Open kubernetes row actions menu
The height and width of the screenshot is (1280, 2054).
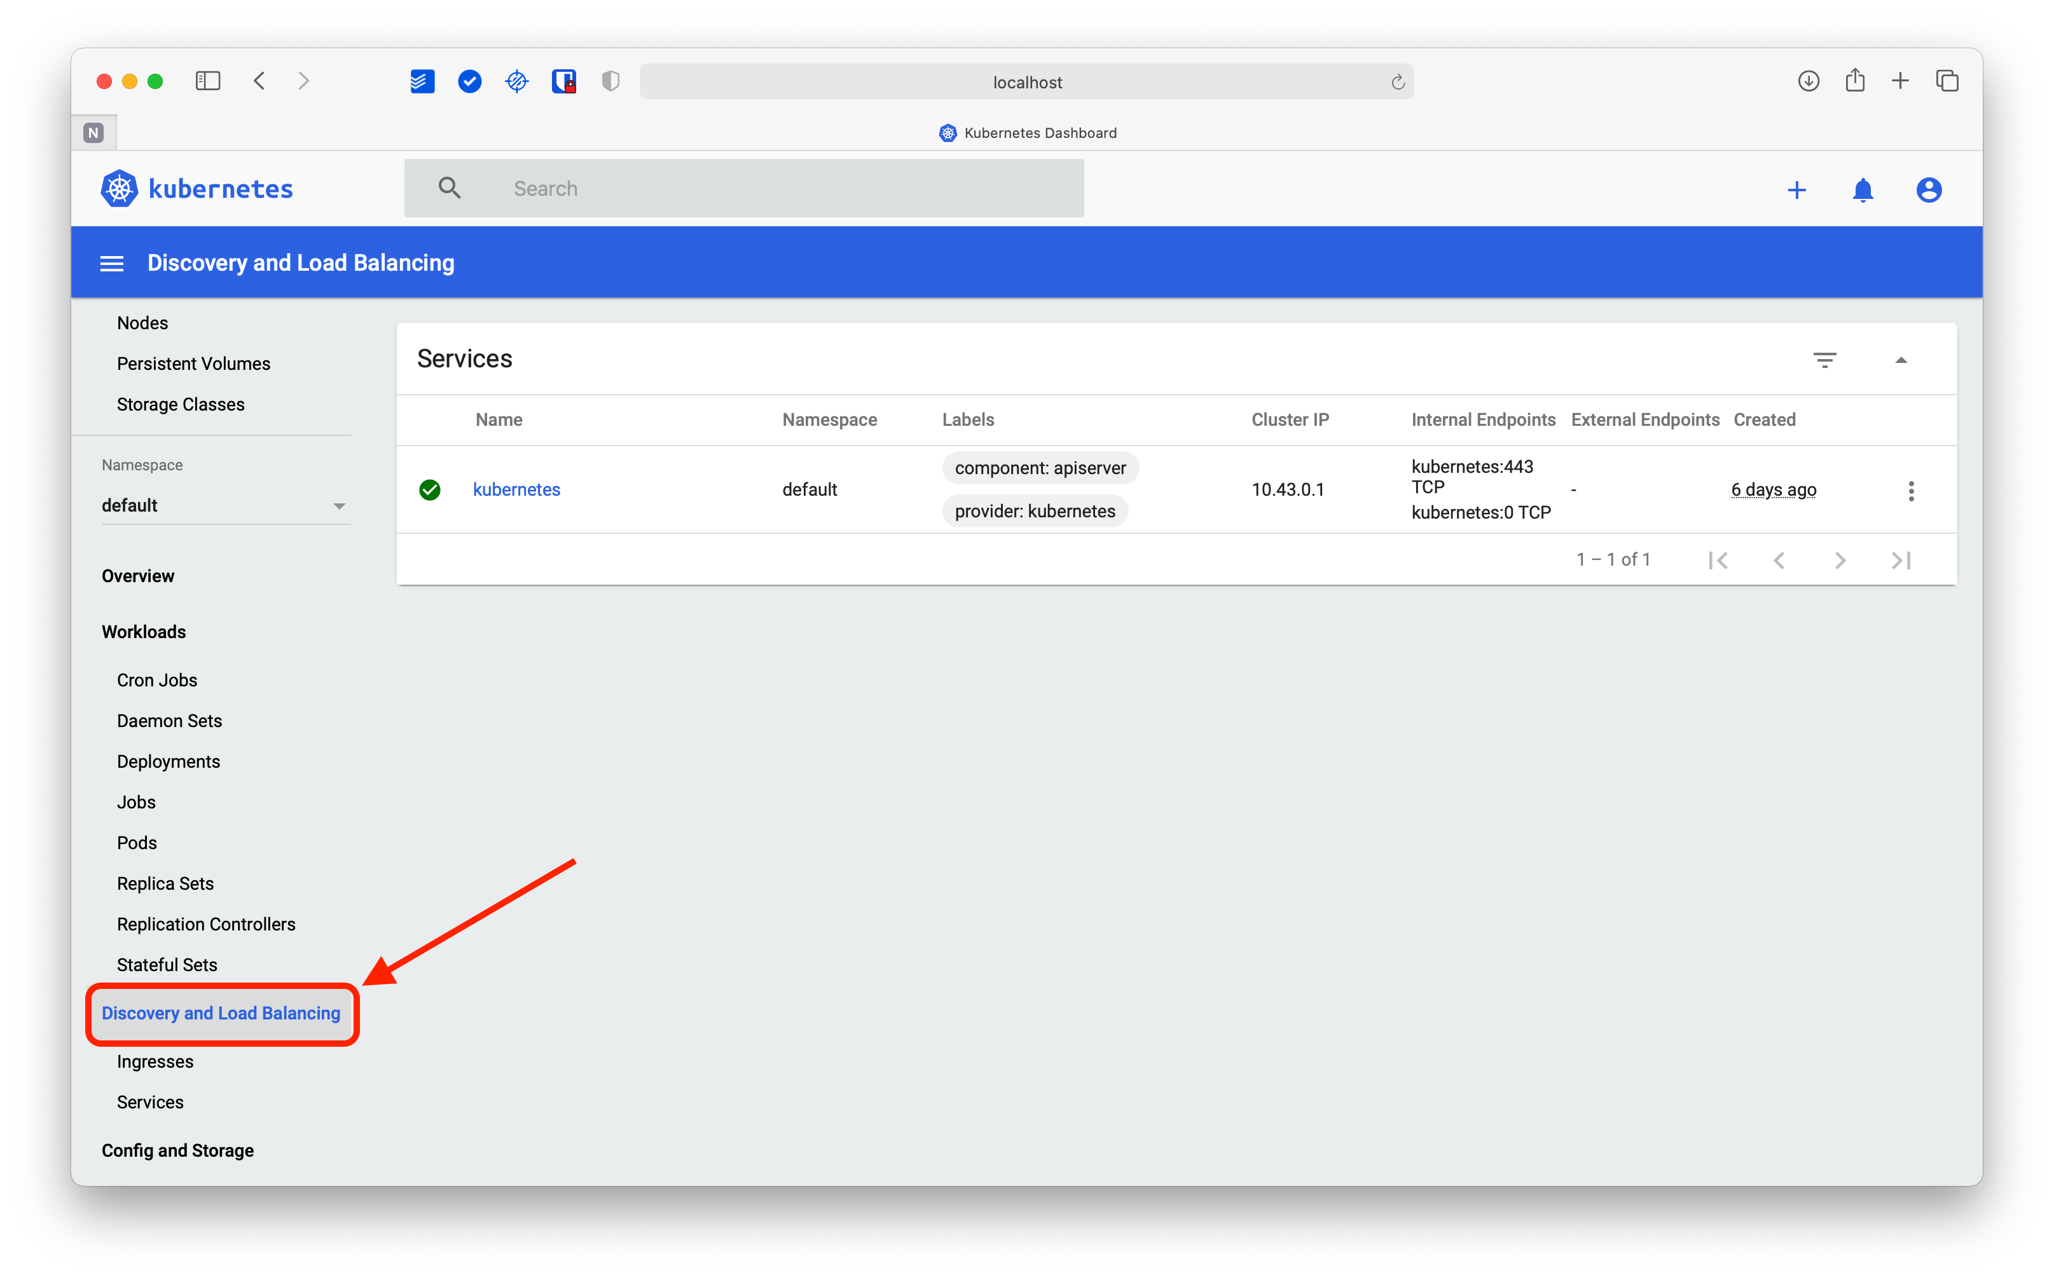1911,491
